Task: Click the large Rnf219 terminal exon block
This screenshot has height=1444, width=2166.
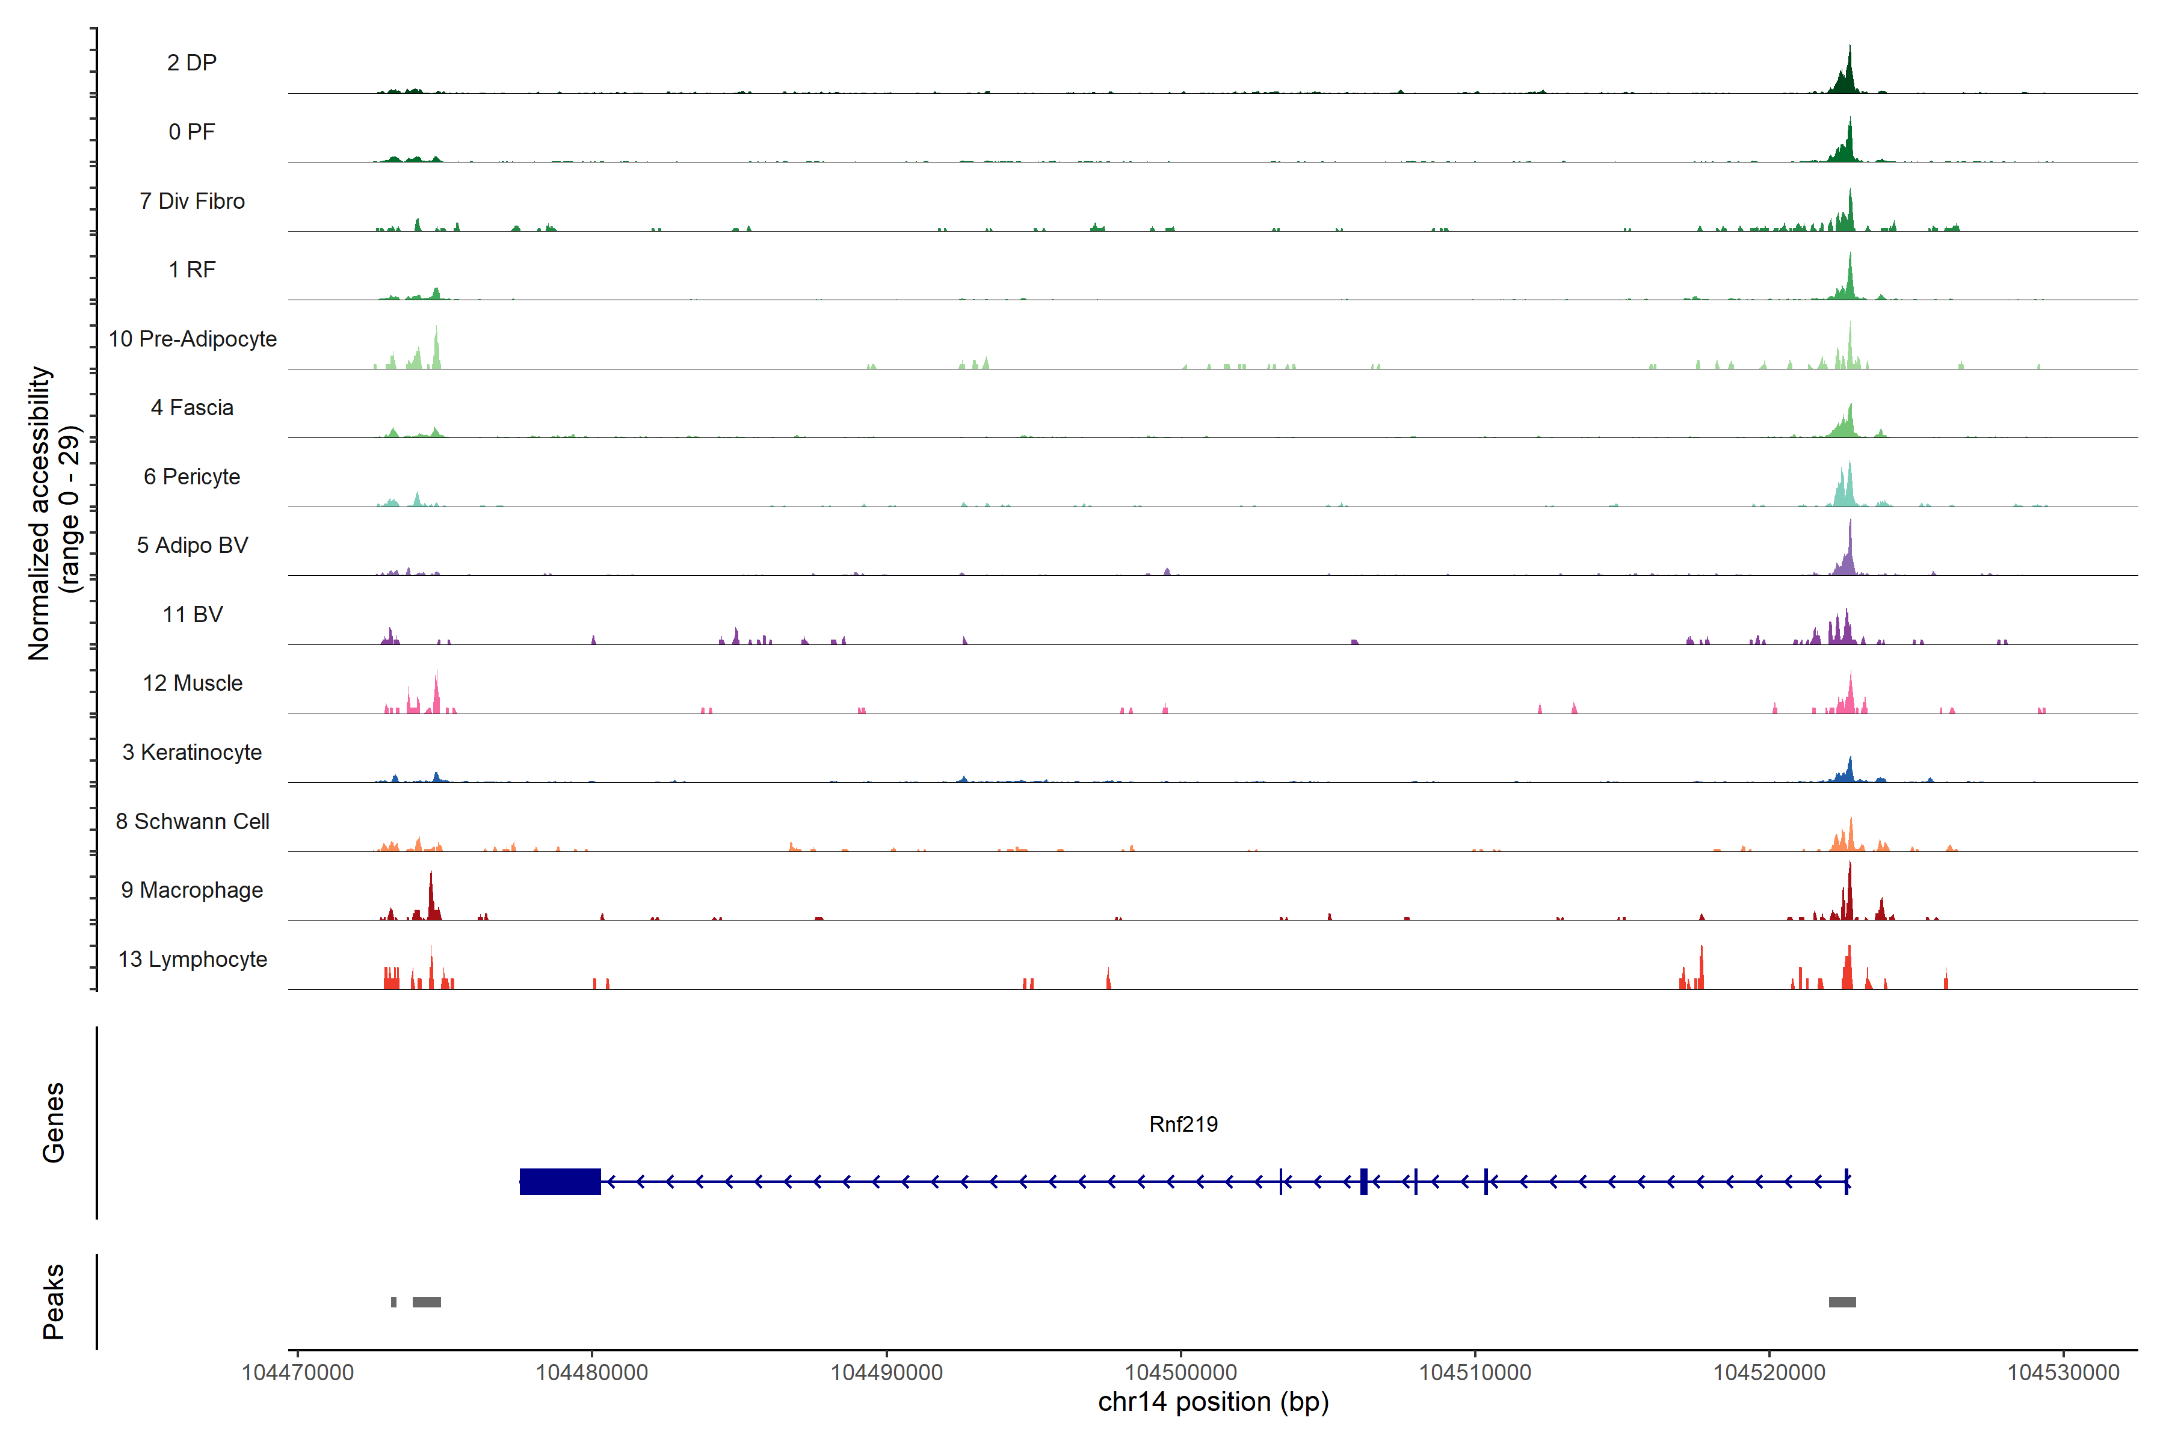Action: [x=560, y=1182]
